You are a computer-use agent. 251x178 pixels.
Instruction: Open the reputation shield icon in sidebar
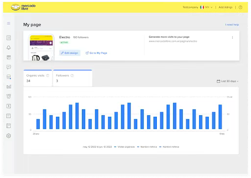point(9,96)
